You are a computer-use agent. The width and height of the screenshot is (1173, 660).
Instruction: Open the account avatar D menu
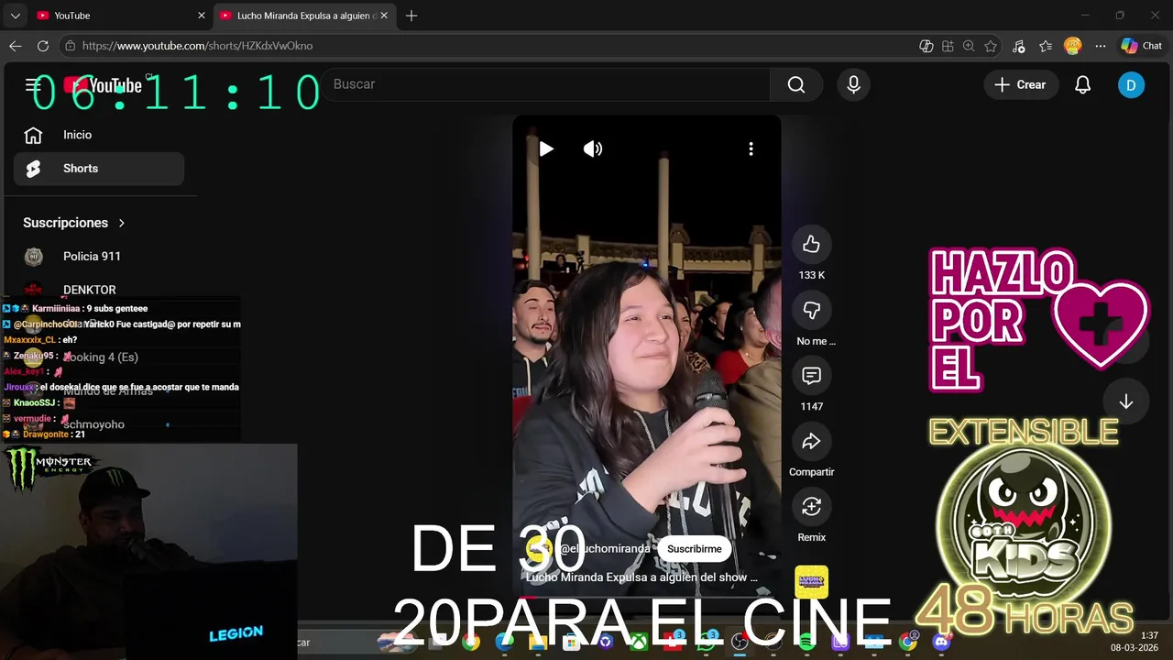[x=1131, y=85]
